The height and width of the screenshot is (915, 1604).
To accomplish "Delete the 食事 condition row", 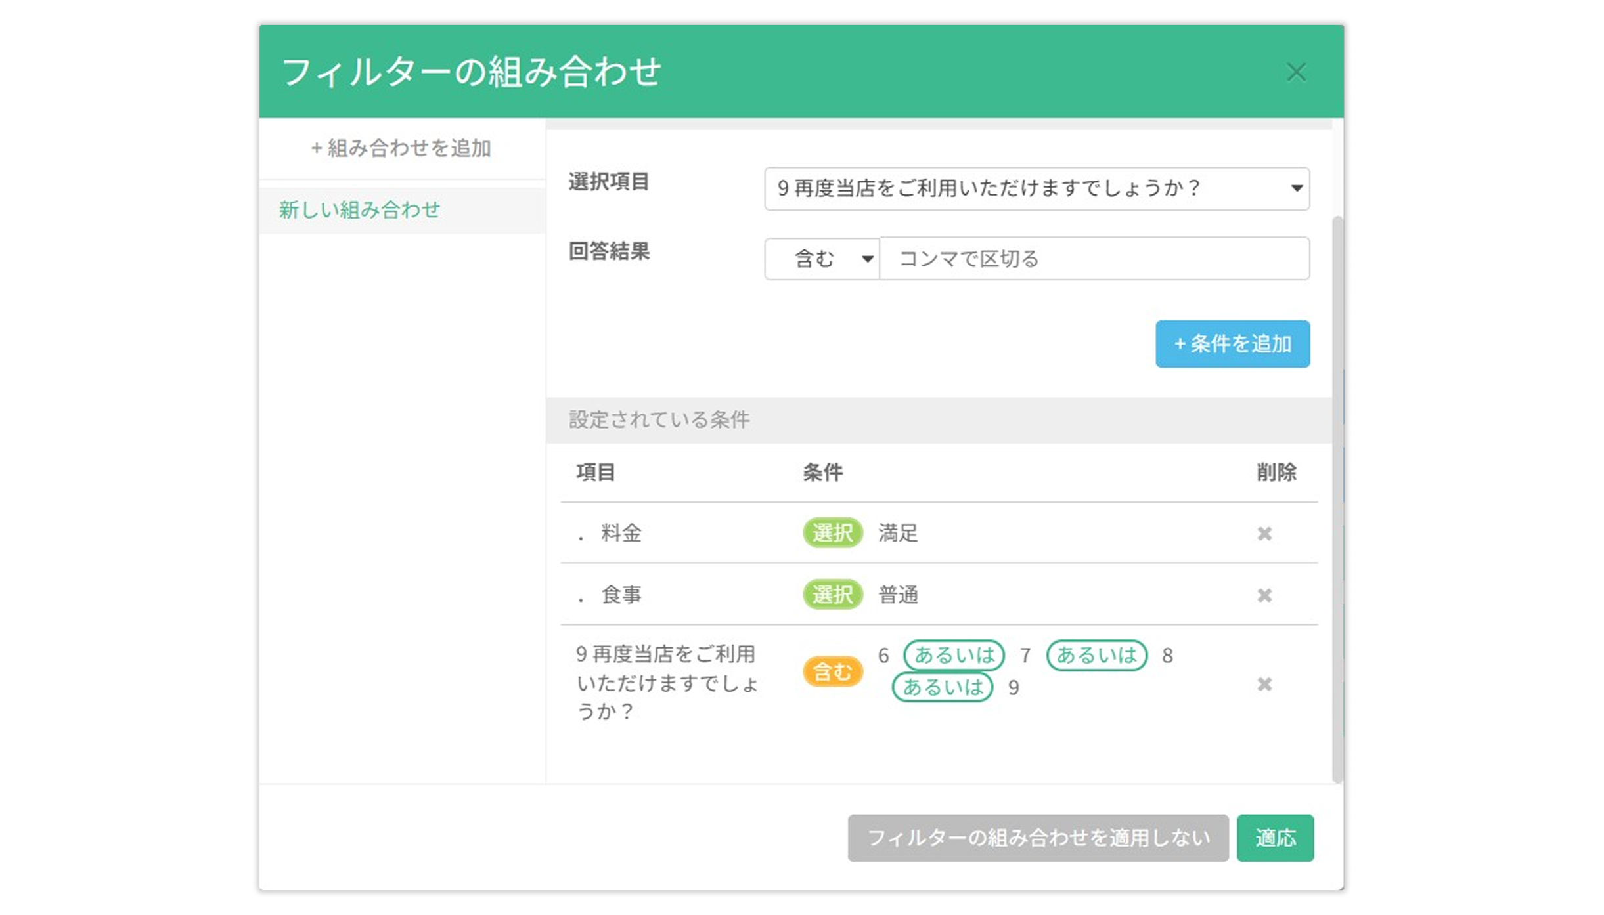I will click(x=1264, y=595).
